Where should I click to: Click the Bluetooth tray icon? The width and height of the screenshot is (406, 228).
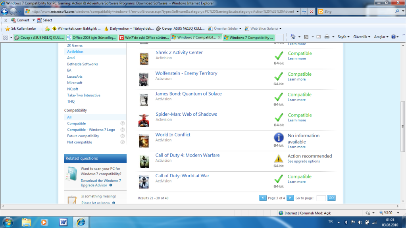[x=346, y=222]
